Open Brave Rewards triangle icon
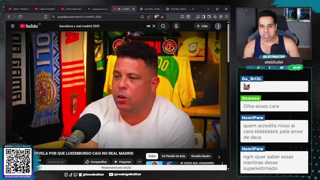 click(x=162, y=17)
